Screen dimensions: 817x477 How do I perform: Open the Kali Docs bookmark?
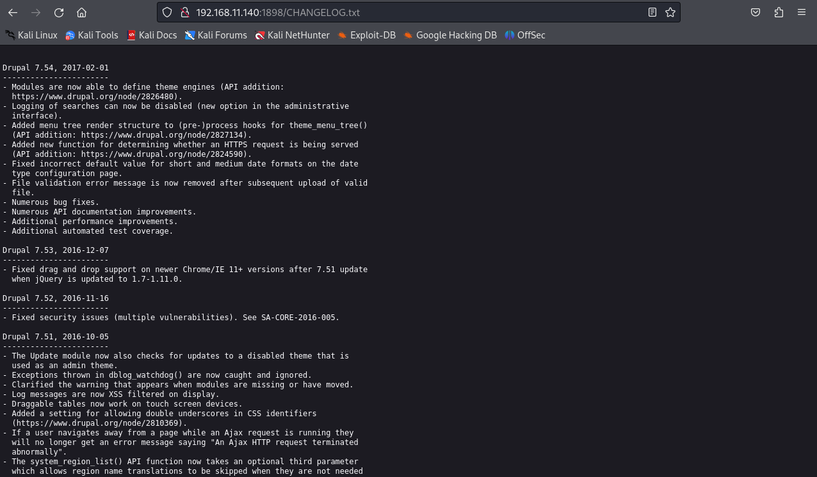[x=152, y=35]
